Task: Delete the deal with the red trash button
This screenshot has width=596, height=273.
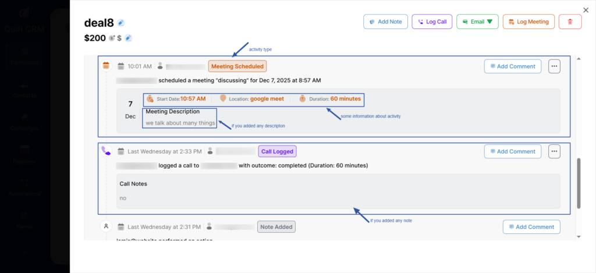Action: (x=570, y=22)
